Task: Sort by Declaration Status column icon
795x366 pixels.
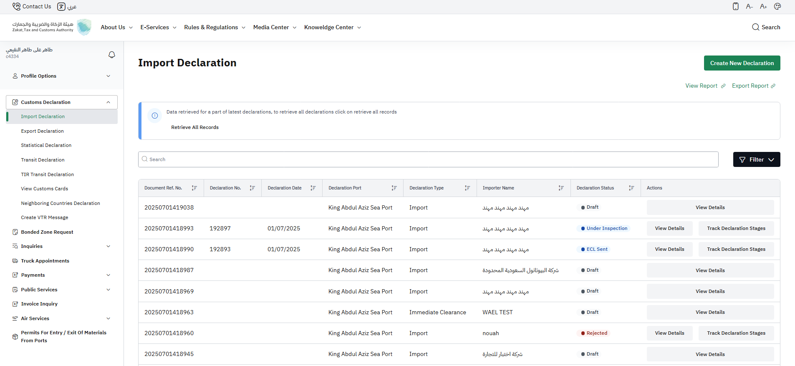Action: click(x=631, y=188)
